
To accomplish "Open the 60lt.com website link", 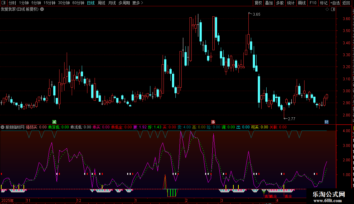I will [x=328, y=200].
